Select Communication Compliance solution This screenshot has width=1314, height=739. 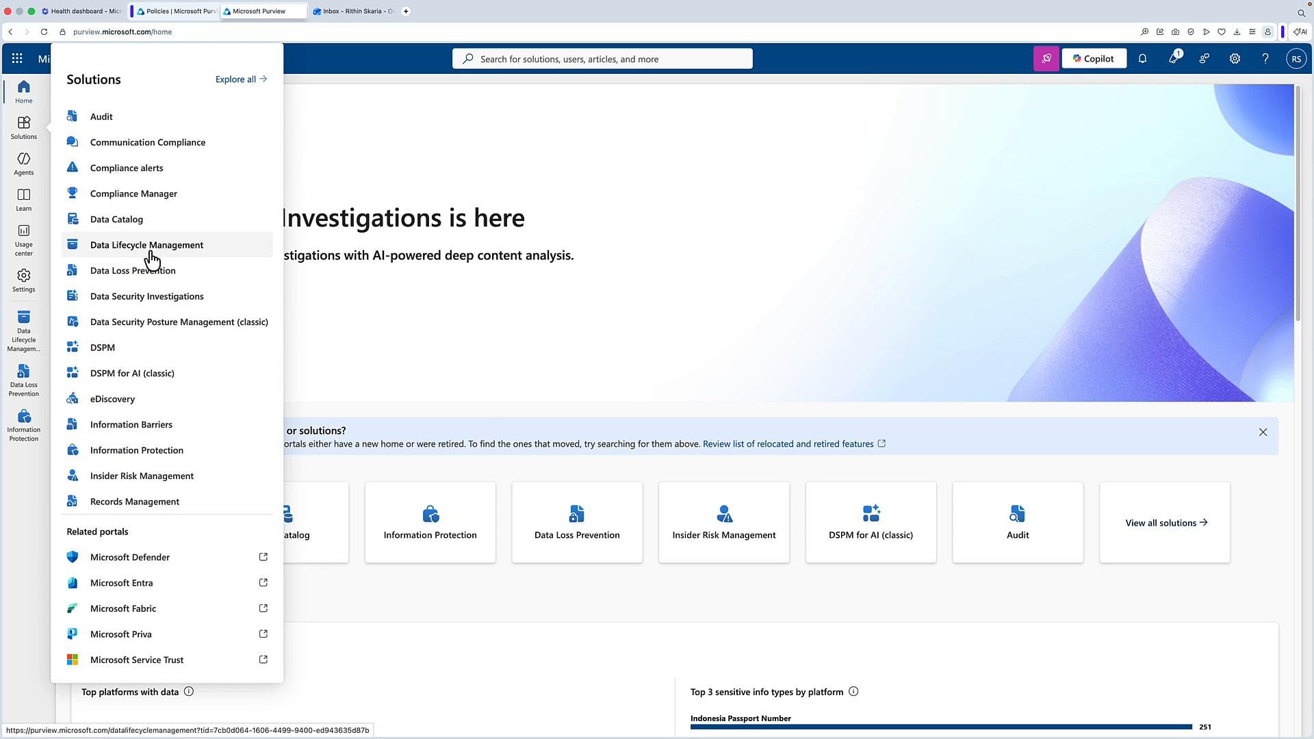click(x=167, y=142)
